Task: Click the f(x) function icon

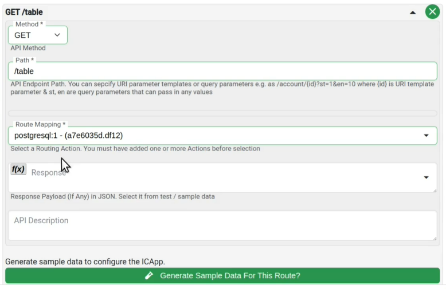Action: (x=18, y=169)
